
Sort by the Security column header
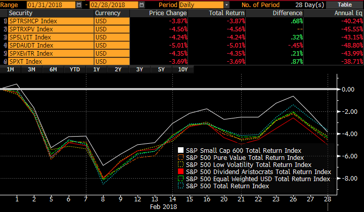click(51, 13)
